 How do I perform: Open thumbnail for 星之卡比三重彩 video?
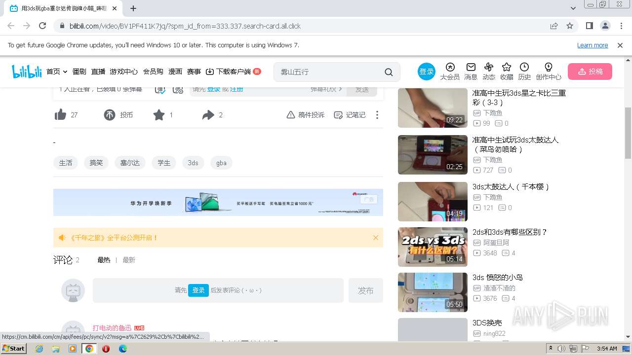pos(433,108)
